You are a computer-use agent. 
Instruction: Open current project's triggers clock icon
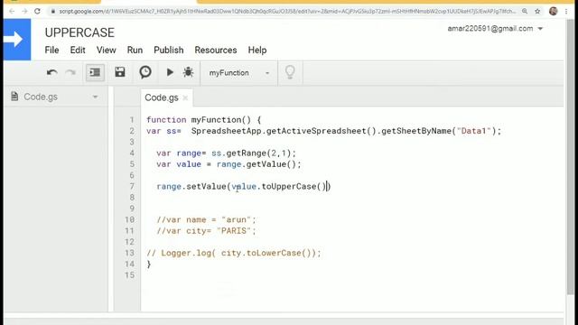[145, 72]
